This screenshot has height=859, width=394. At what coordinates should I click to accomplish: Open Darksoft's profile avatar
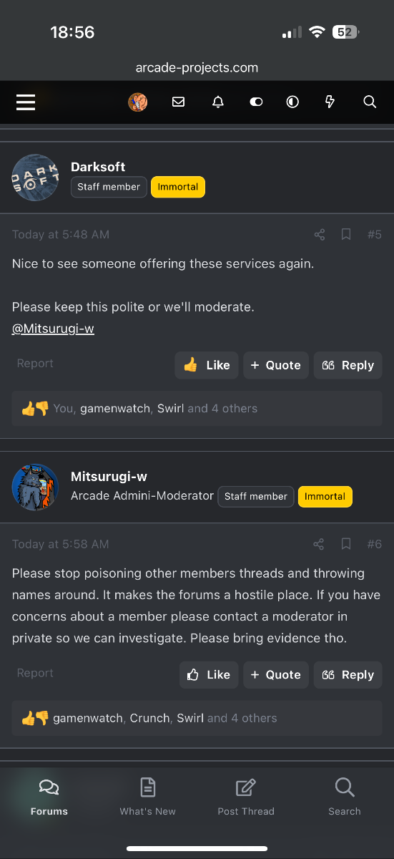(x=35, y=178)
